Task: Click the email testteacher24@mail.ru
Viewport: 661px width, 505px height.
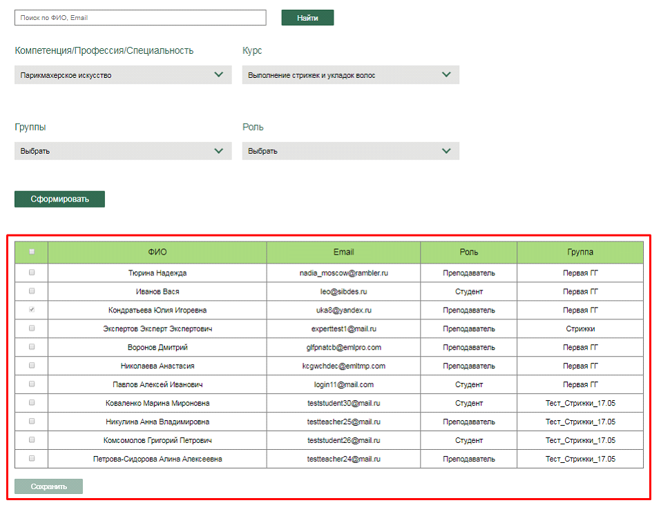Action: point(343,459)
